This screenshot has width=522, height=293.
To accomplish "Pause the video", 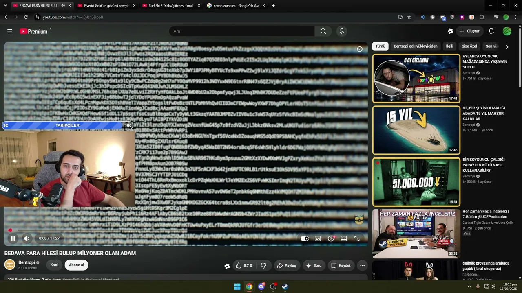I will (13, 238).
